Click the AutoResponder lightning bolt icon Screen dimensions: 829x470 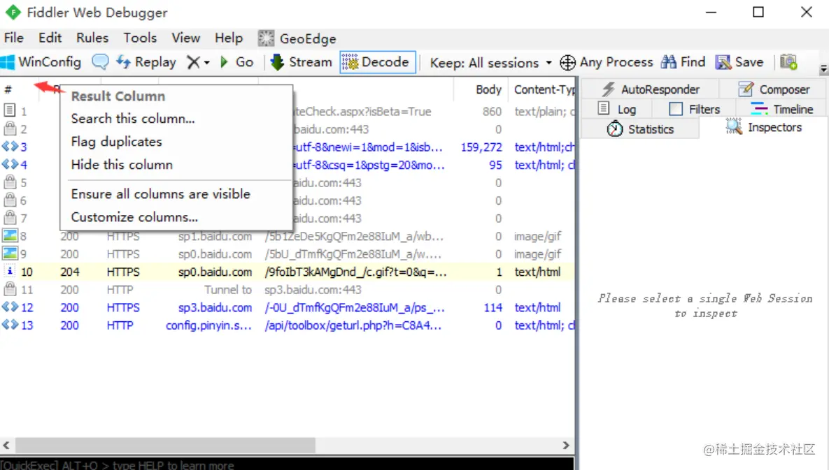click(609, 89)
